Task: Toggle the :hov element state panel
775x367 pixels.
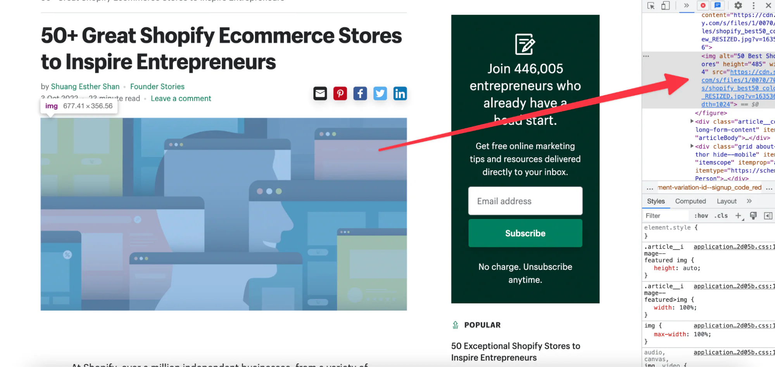Action: [x=701, y=216]
